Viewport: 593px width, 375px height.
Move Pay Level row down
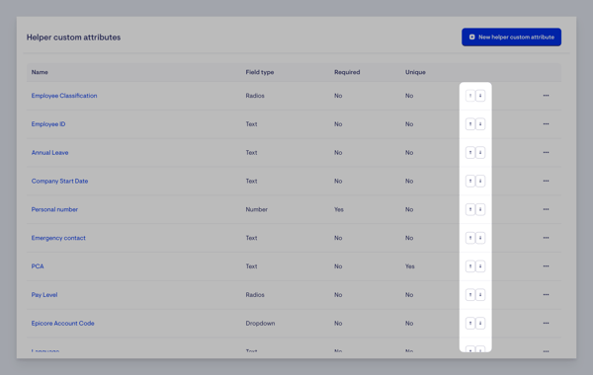click(x=480, y=294)
